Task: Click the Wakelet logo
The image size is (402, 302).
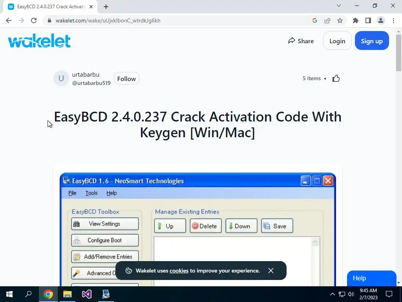Action: click(39, 41)
